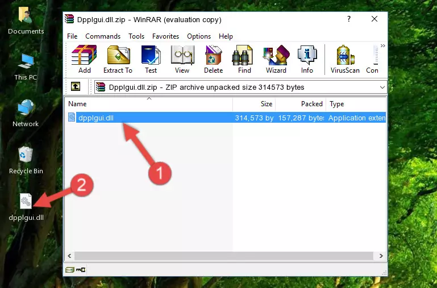This screenshot has width=437, height=288.
Task: Click the partially visible Con toolbar icon
Action: click(x=373, y=59)
